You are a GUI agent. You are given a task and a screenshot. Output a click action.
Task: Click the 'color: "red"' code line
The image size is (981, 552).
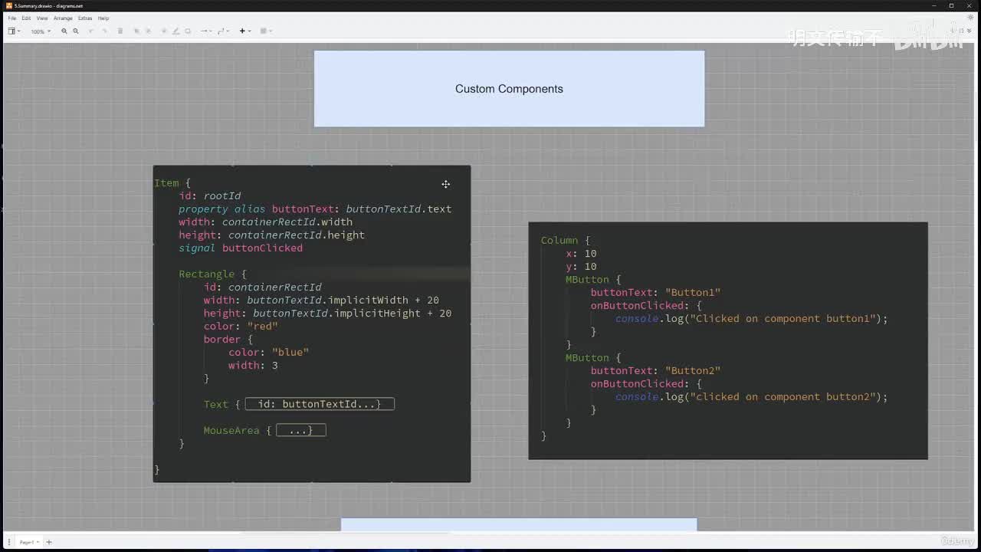[241, 327]
